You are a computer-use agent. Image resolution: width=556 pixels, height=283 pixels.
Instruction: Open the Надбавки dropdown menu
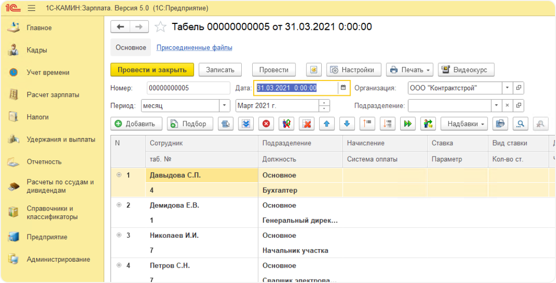point(464,124)
